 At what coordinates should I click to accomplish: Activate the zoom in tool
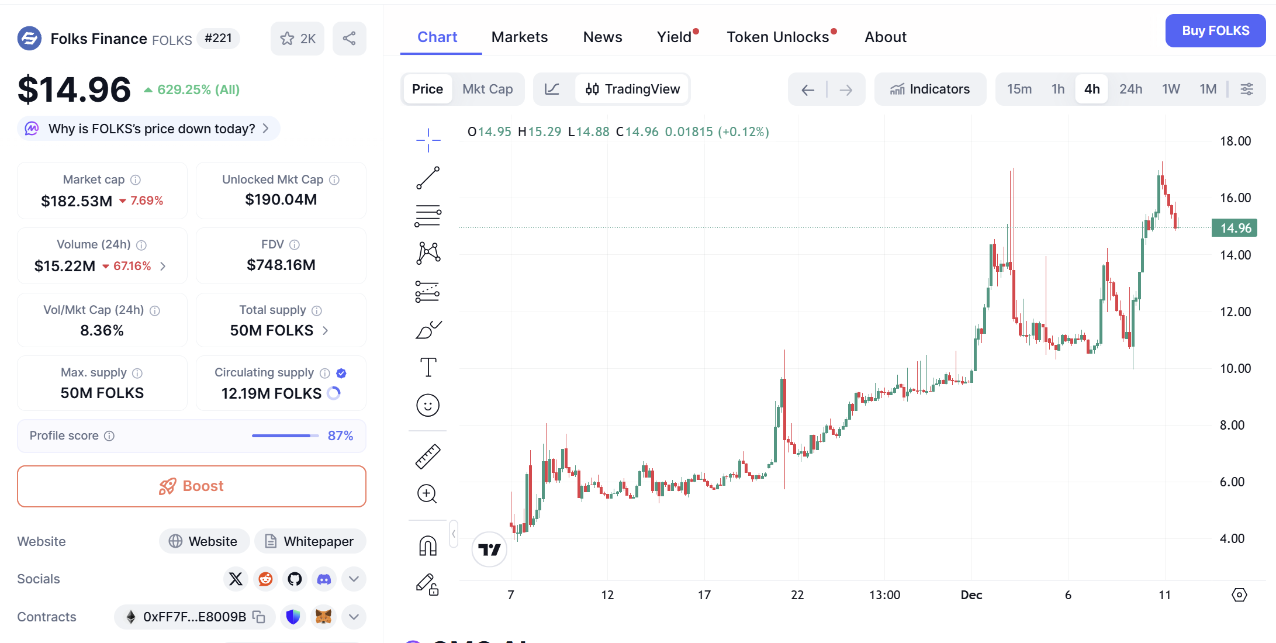pyautogui.click(x=428, y=494)
